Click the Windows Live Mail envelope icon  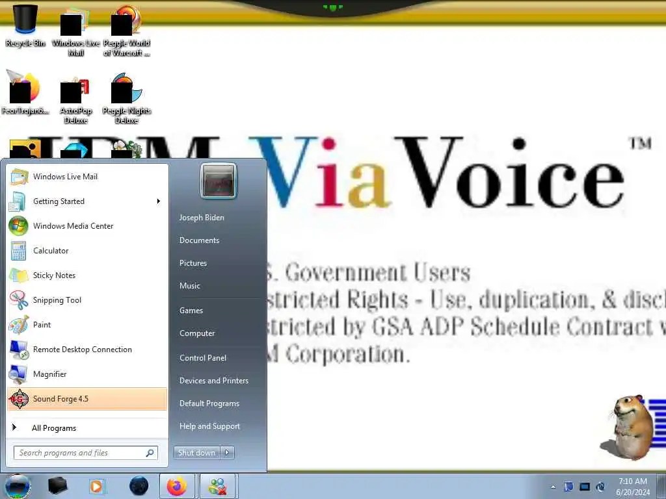point(18,177)
